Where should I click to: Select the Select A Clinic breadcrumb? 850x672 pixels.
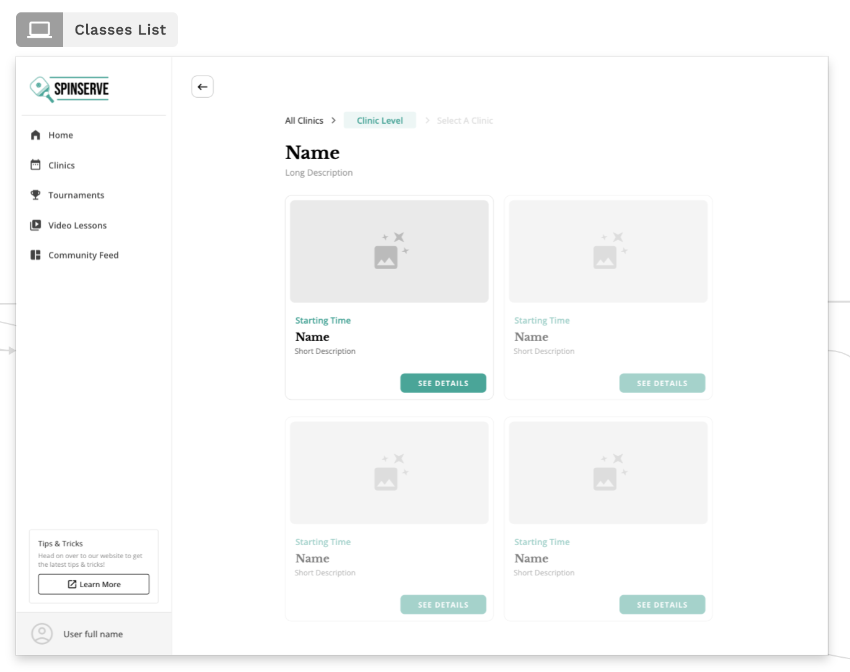pos(465,121)
